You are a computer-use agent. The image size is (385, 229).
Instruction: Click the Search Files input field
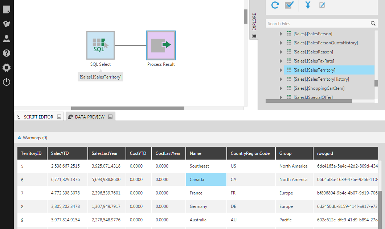pos(318,23)
